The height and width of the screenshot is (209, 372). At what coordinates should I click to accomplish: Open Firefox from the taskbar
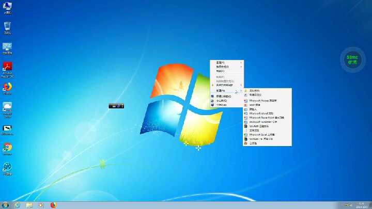pyautogui.click(x=53, y=205)
